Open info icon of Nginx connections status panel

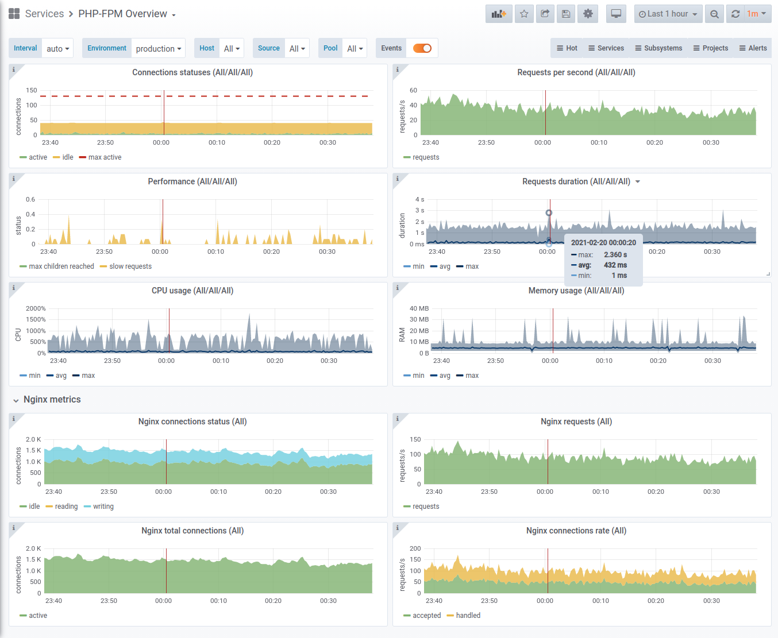(13, 418)
